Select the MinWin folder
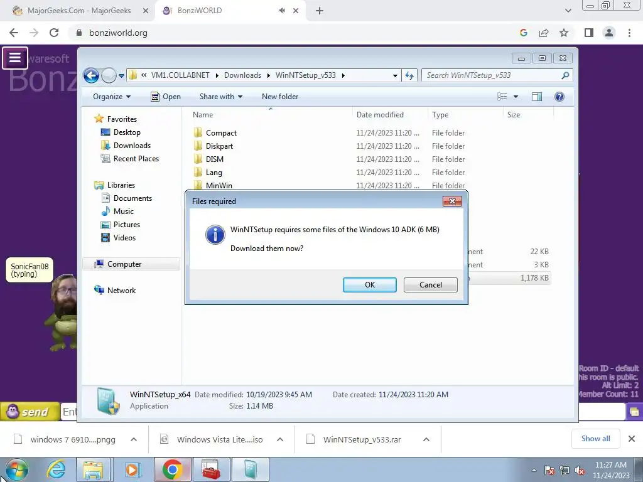 point(219,185)
